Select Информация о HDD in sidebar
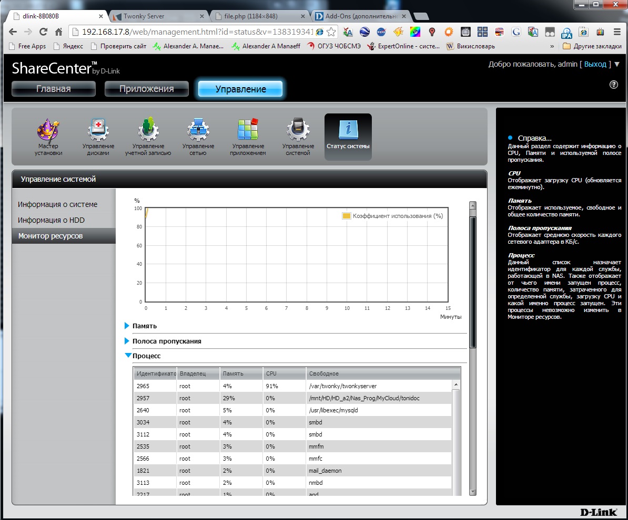 point(51,220)
